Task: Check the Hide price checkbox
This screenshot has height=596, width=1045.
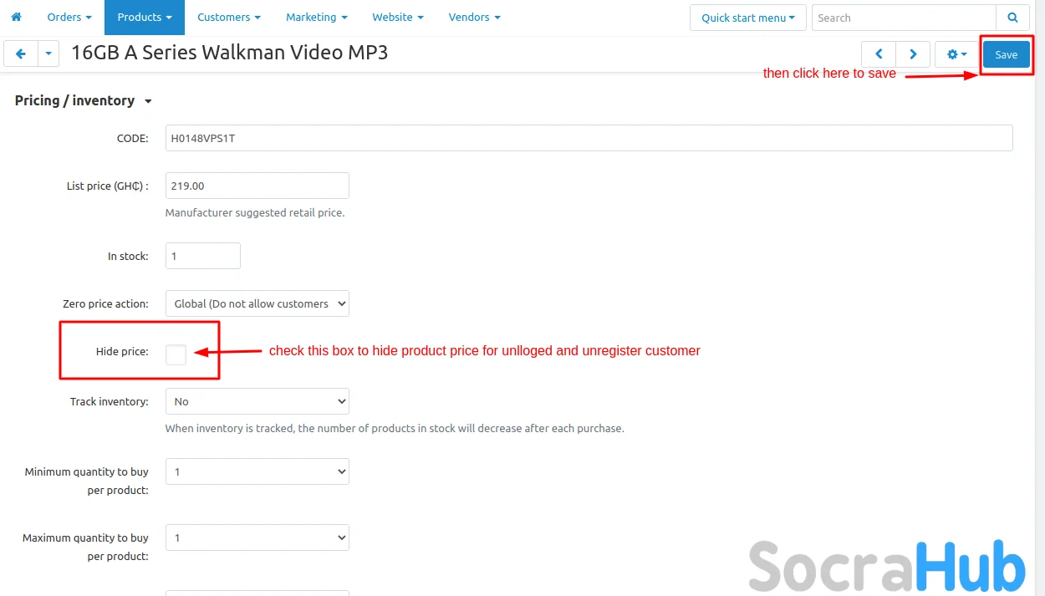Action: [176, 354]
